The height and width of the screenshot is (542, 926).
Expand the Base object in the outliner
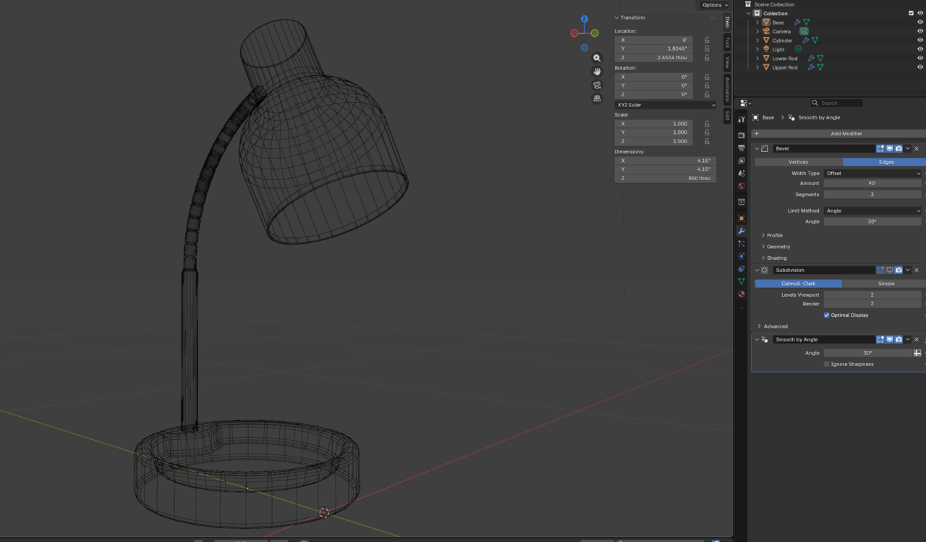757,22
